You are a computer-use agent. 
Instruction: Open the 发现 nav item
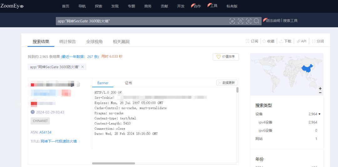click(115, 6)
